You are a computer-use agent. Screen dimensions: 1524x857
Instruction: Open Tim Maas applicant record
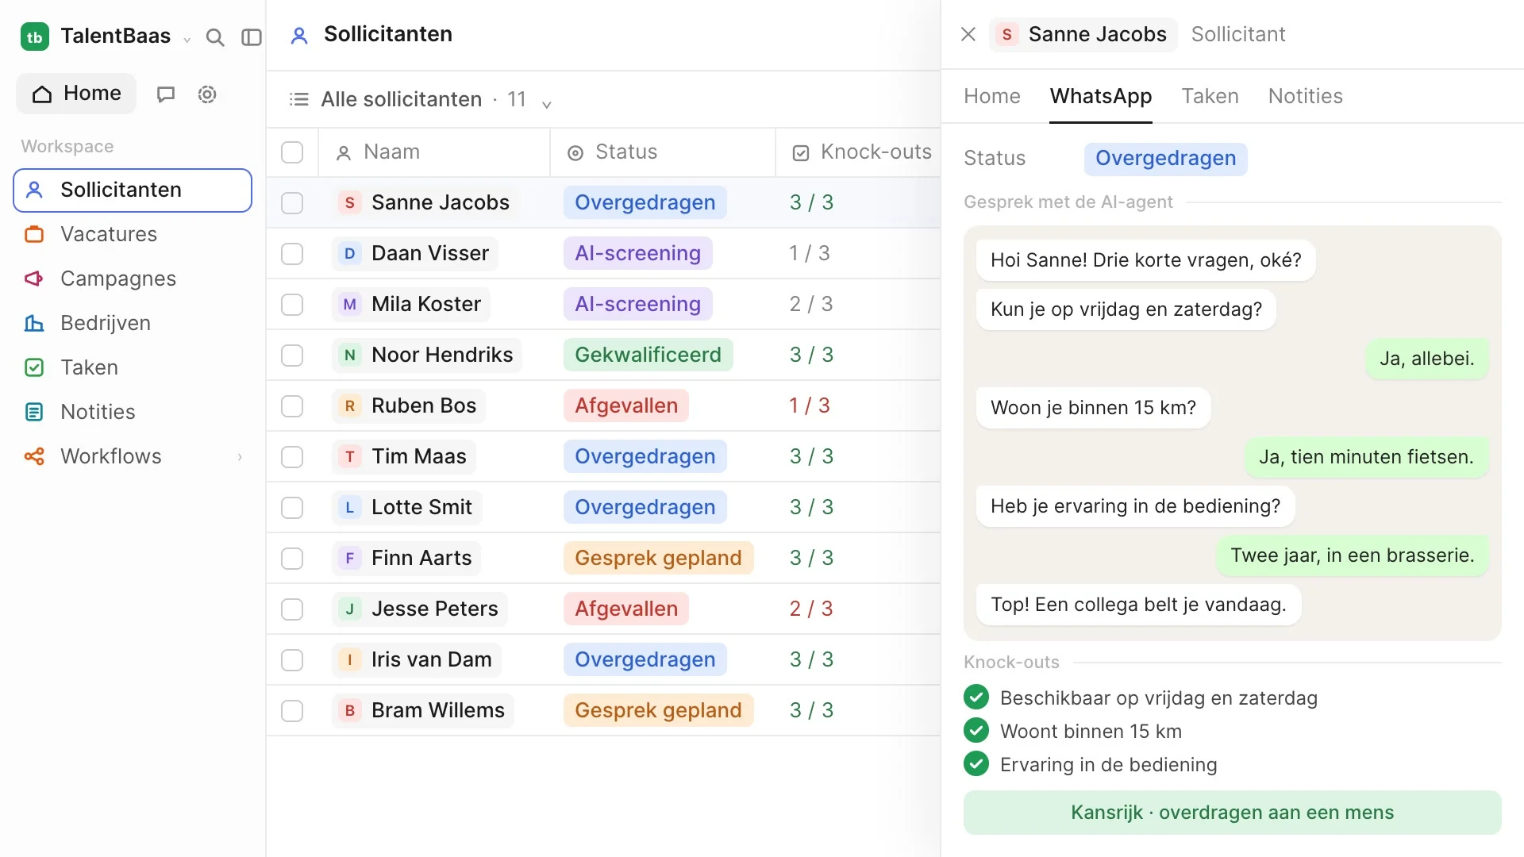(x=404, y=457)
